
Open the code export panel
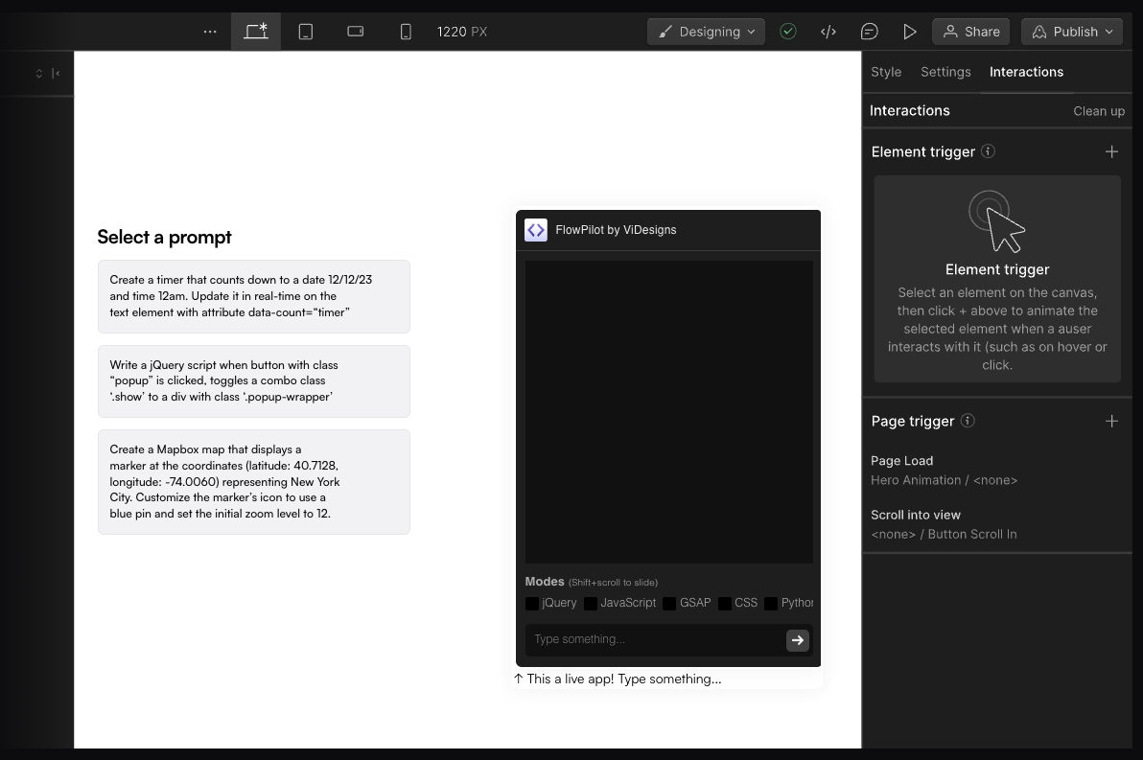point(828,31)
